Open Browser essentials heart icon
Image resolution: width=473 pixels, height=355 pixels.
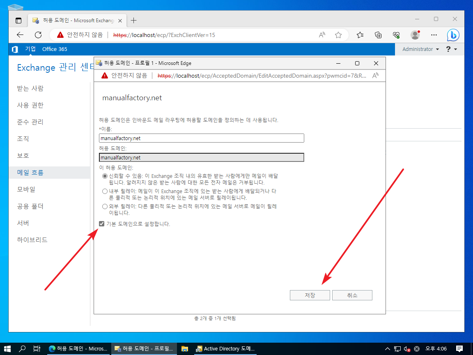[x=396, y=35]
